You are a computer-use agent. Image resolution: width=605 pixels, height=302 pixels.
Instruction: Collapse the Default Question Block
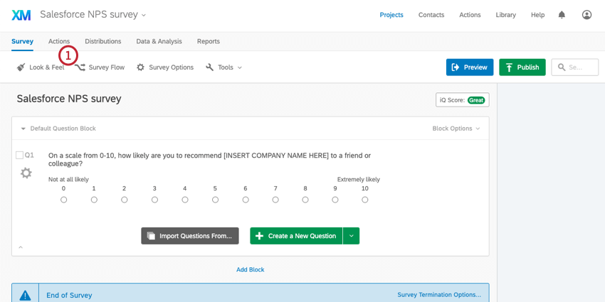click(23, 129)
